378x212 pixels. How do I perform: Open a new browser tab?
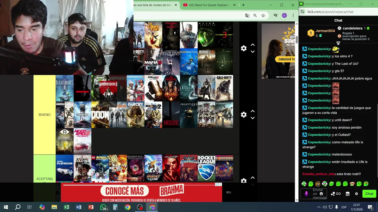pos(243,5)
